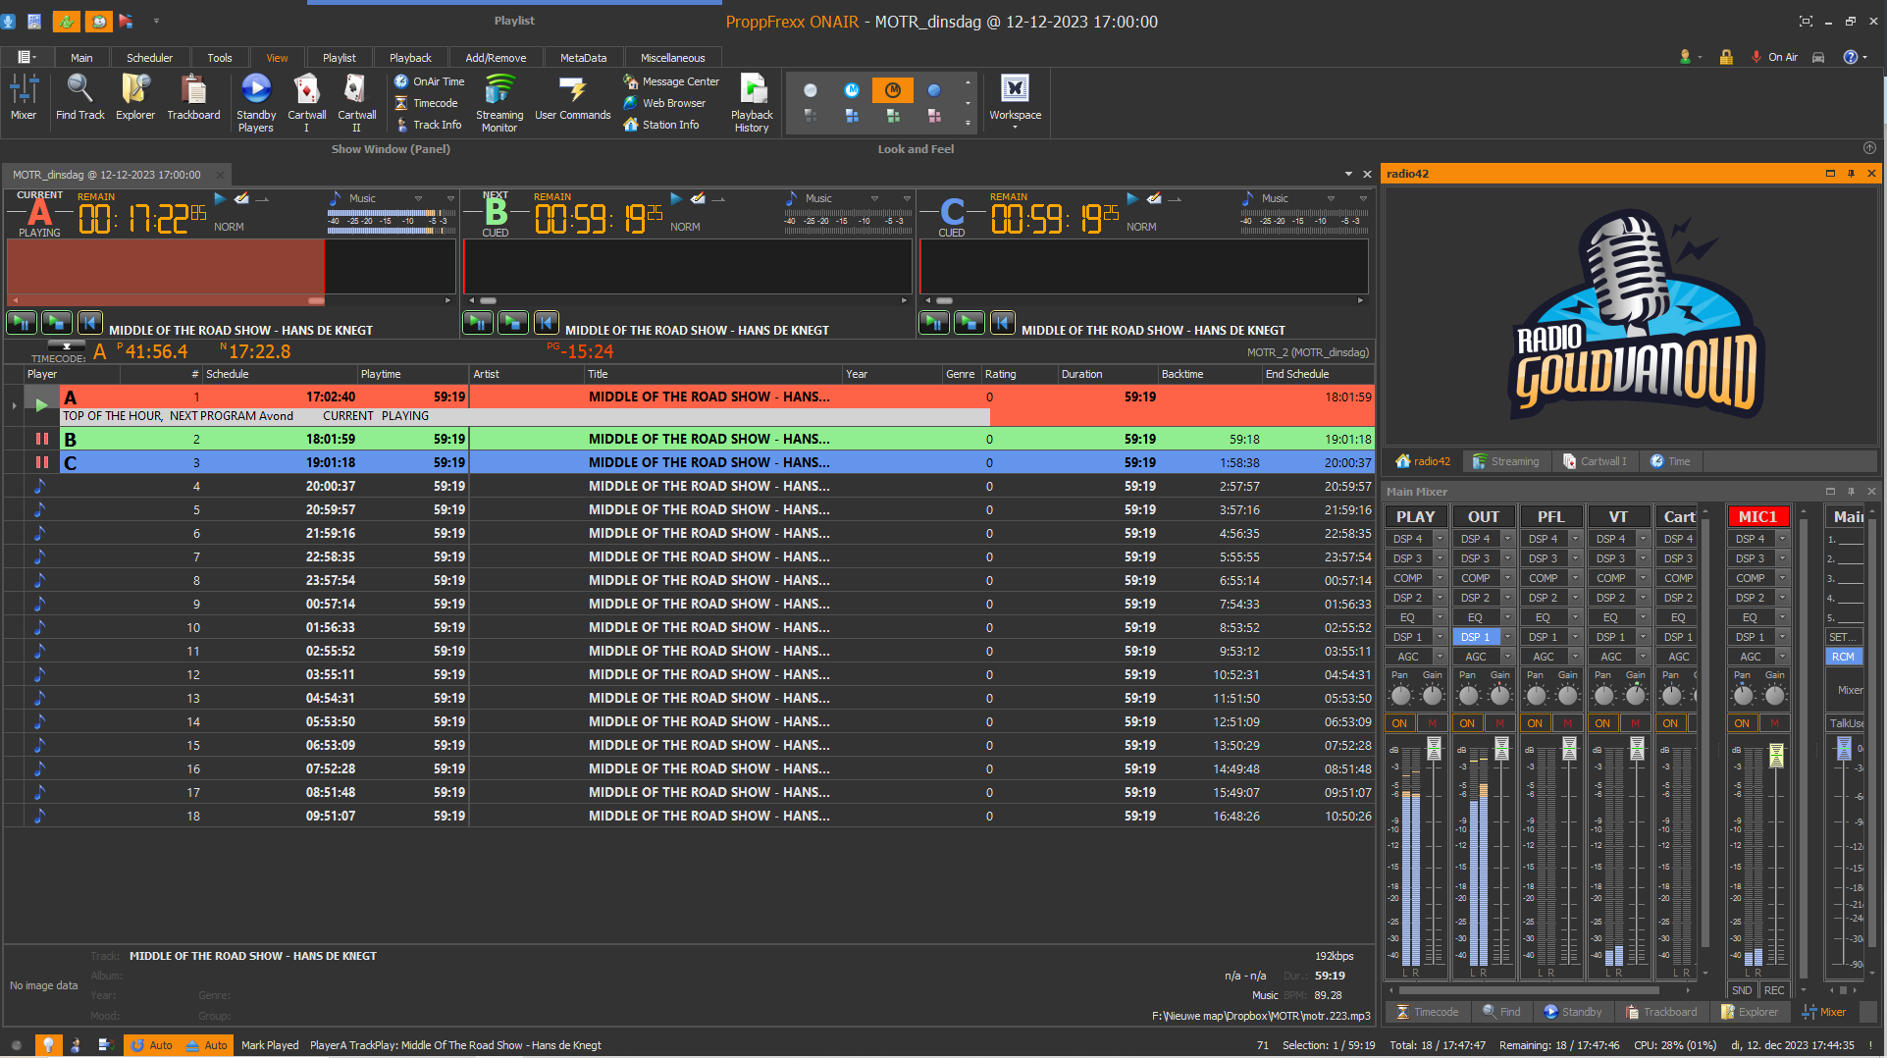This screenshot has width=1887, height=1058.
Task: Expand the Workspace dropdown
Action: [1015, 127]
